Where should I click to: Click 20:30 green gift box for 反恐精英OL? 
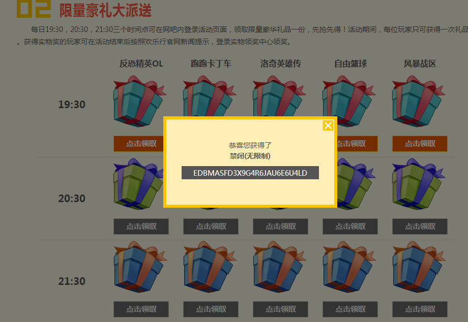138,184
